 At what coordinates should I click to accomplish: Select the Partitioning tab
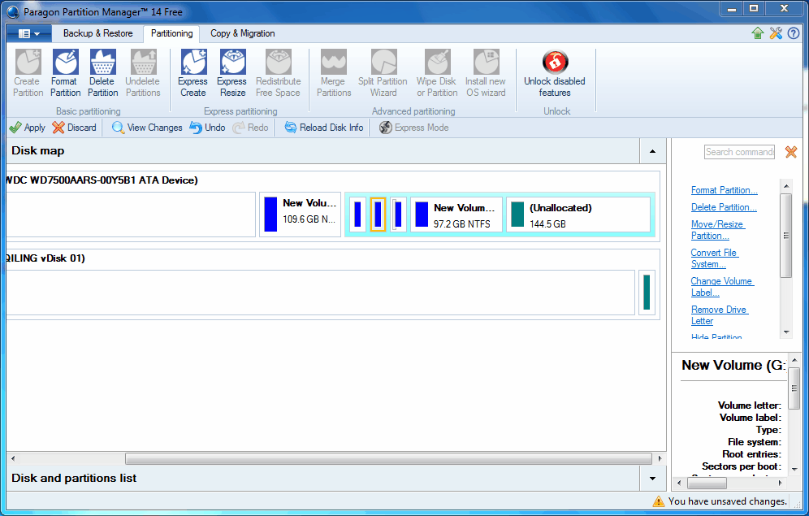point(172,33)
